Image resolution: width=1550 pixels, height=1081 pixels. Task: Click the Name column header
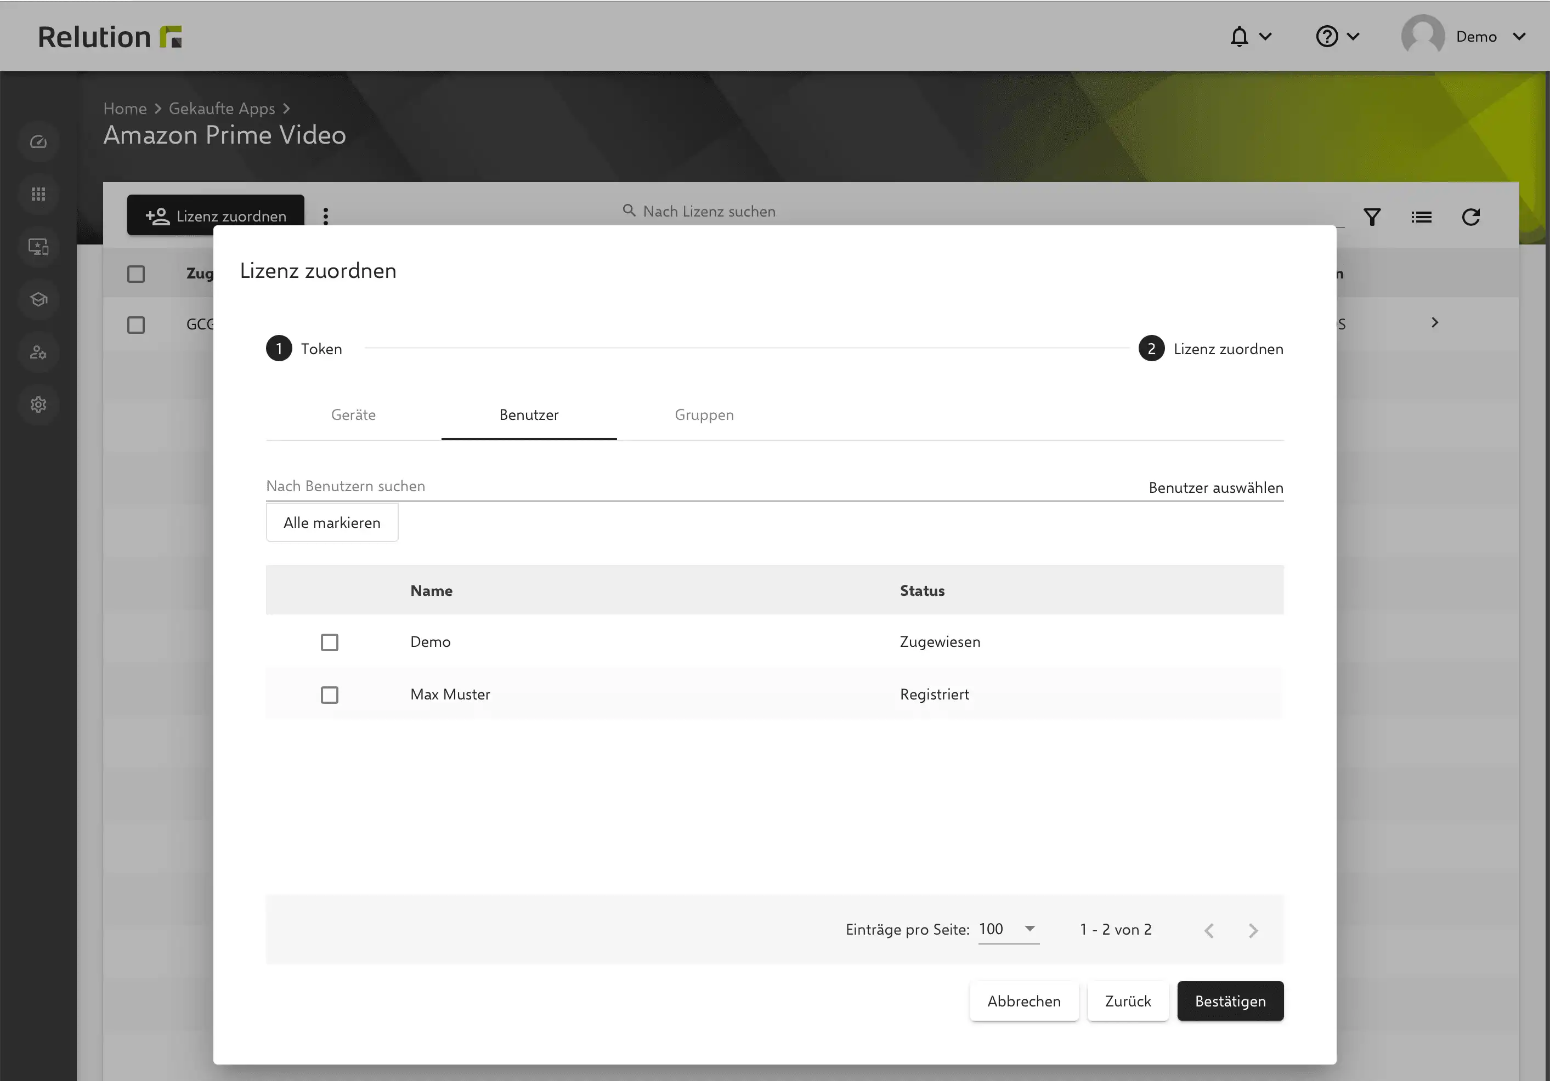pyautogui.click(x=432, y=590)
